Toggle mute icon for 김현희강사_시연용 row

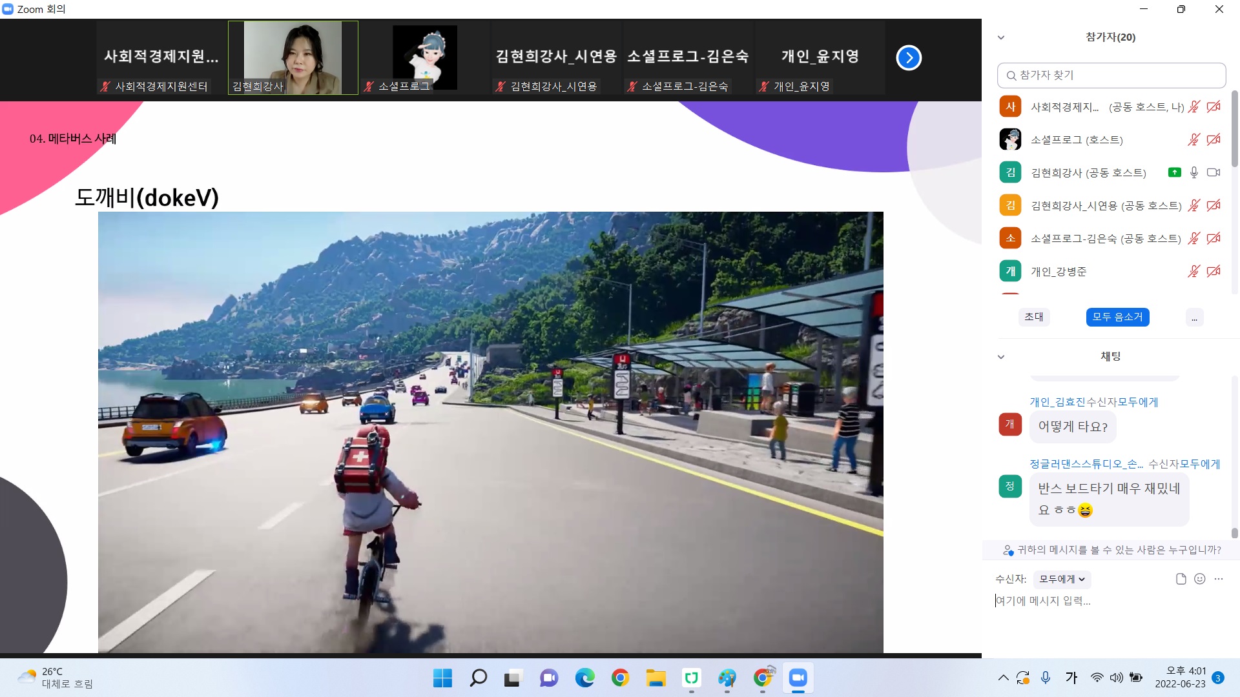coord(1193,205)
